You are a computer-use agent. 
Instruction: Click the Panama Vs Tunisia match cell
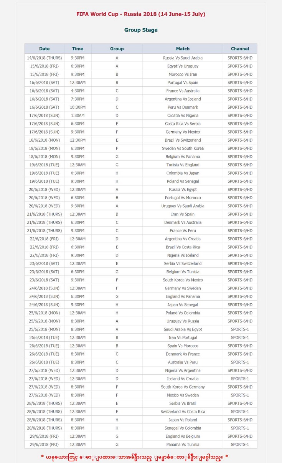click(x=183, y=445)
